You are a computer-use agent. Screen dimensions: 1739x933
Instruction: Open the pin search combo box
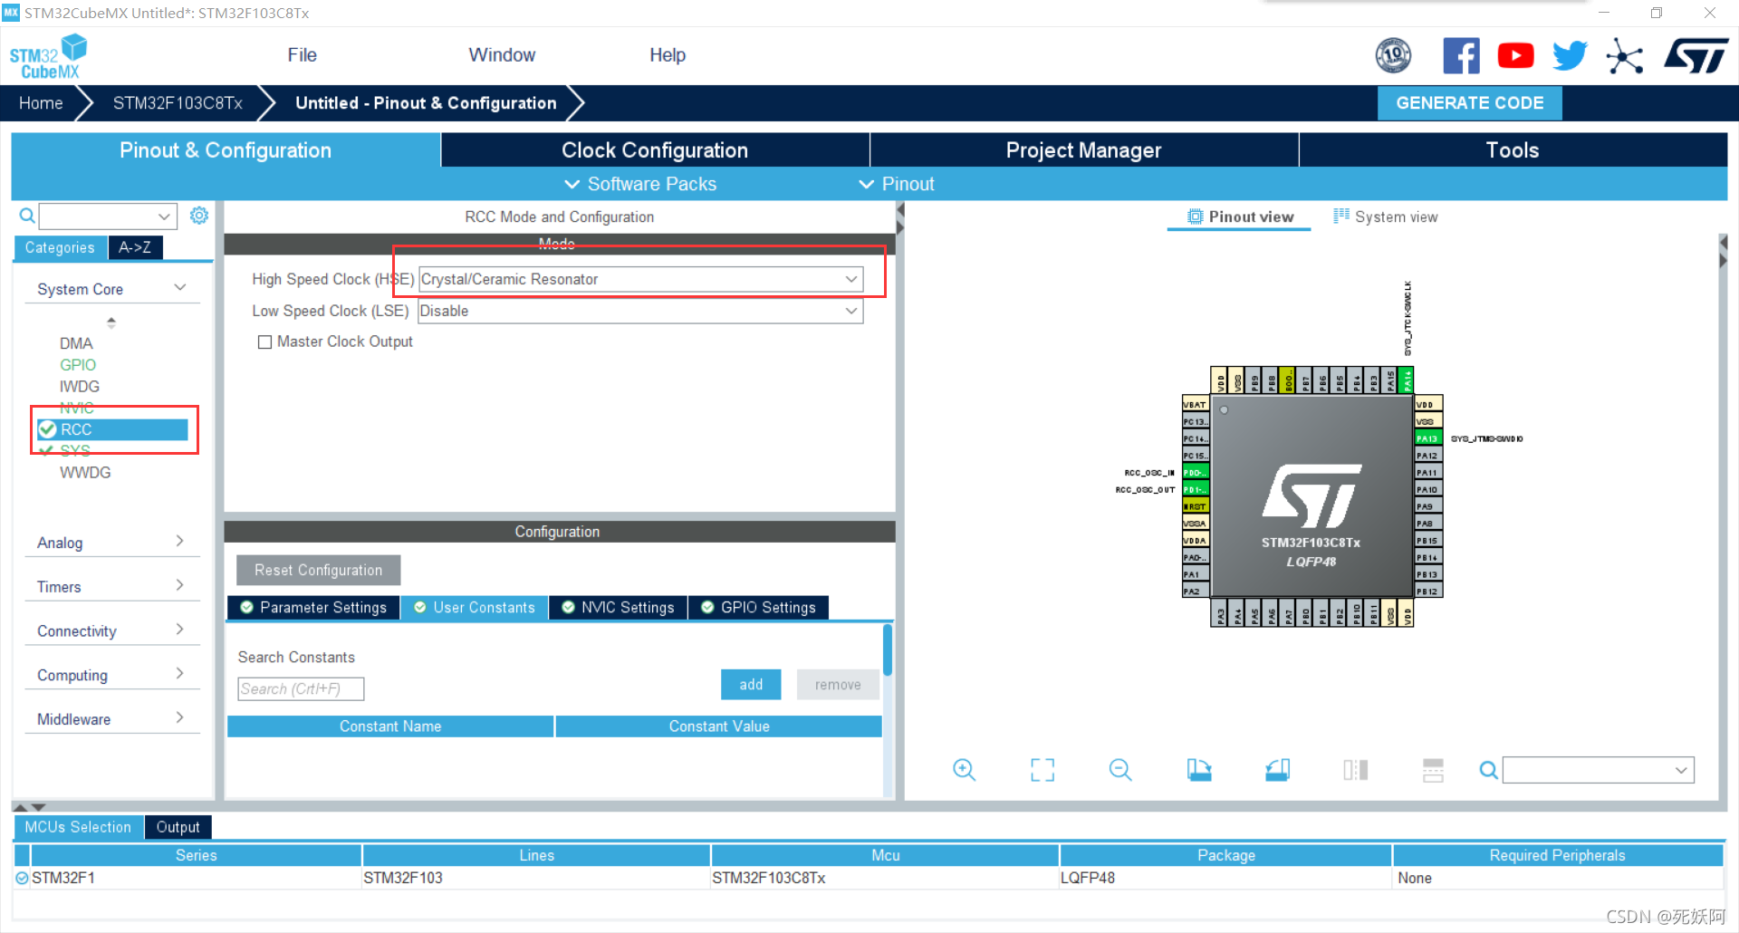1599,770
